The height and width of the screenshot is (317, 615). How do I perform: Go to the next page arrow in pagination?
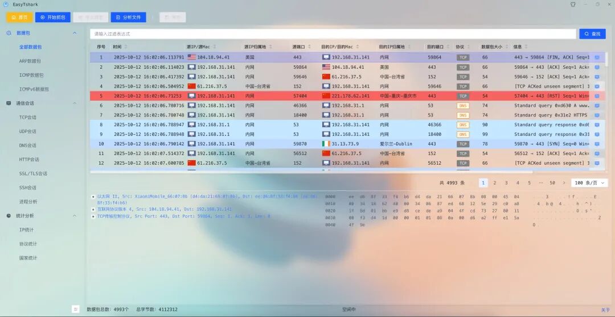point(564,183)
